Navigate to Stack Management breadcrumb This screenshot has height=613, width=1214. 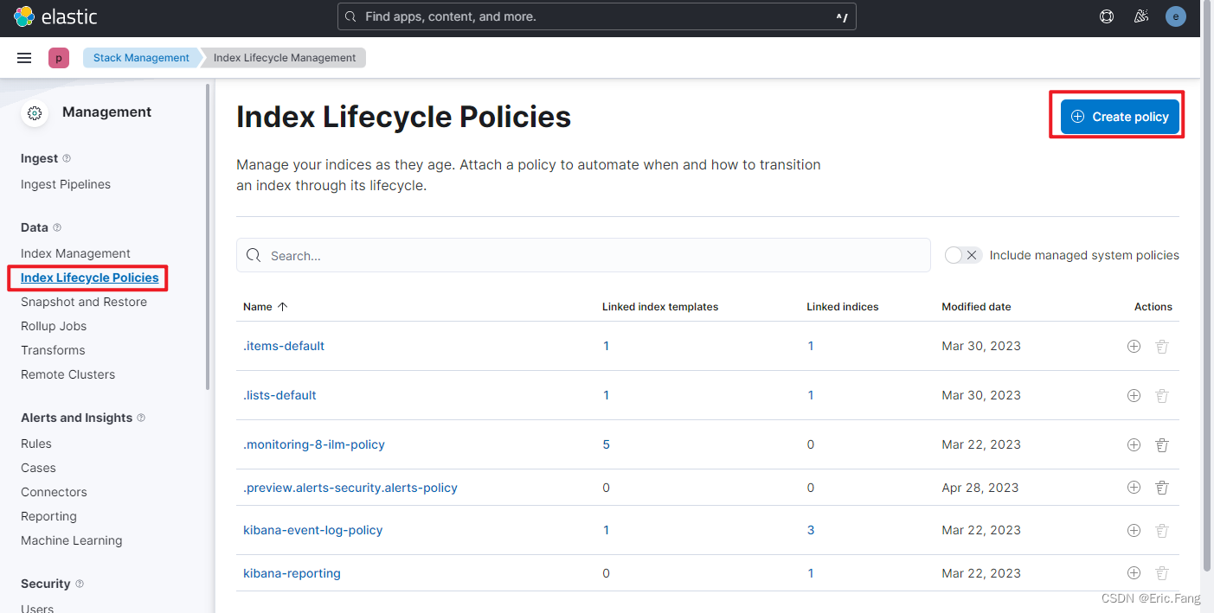(x=140, y=57)
